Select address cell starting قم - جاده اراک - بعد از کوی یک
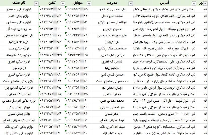Screen dimensions: 208x135 click(x=164, y=42)
